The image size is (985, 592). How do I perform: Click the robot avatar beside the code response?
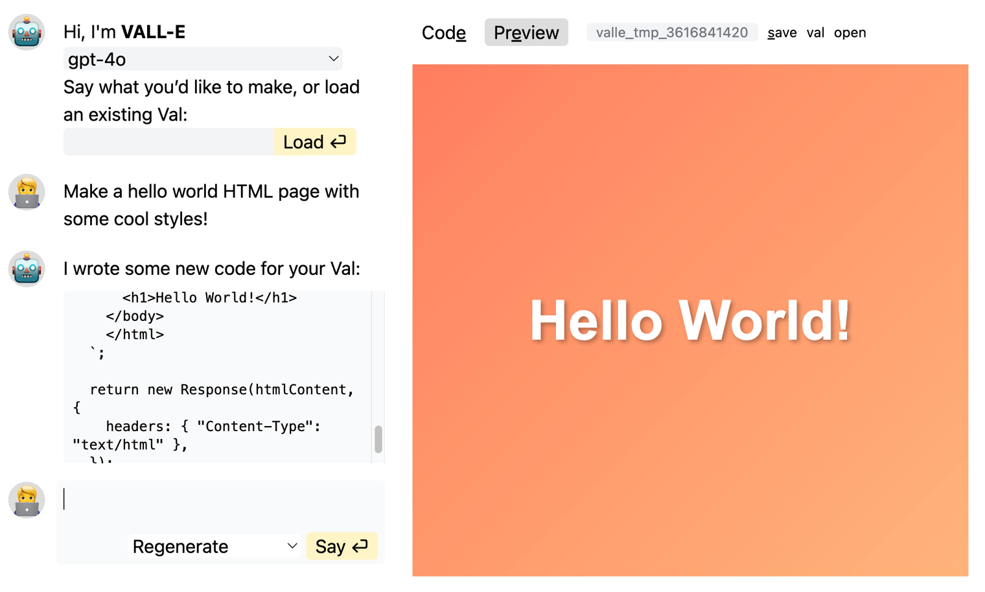(27, 268)
